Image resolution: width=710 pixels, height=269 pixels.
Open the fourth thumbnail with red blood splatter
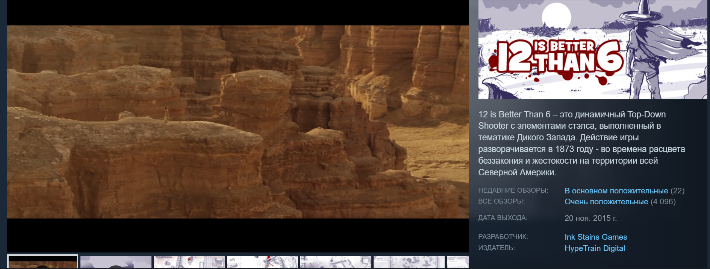coord(262,262)
